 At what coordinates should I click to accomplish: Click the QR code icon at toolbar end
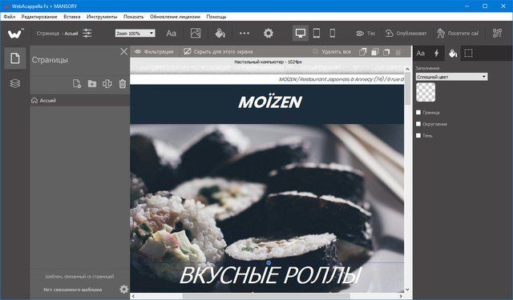[x=497, y=34]
